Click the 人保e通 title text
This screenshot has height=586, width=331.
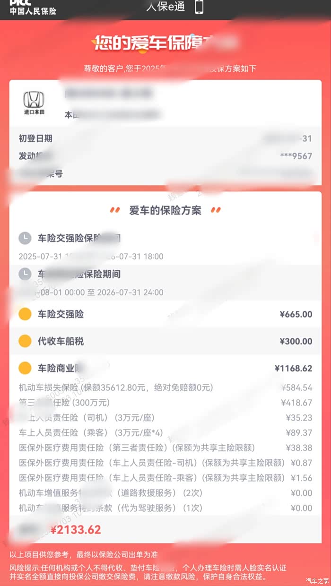pos(165,7)
